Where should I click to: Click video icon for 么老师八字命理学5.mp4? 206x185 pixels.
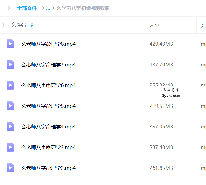coord(10,106)
